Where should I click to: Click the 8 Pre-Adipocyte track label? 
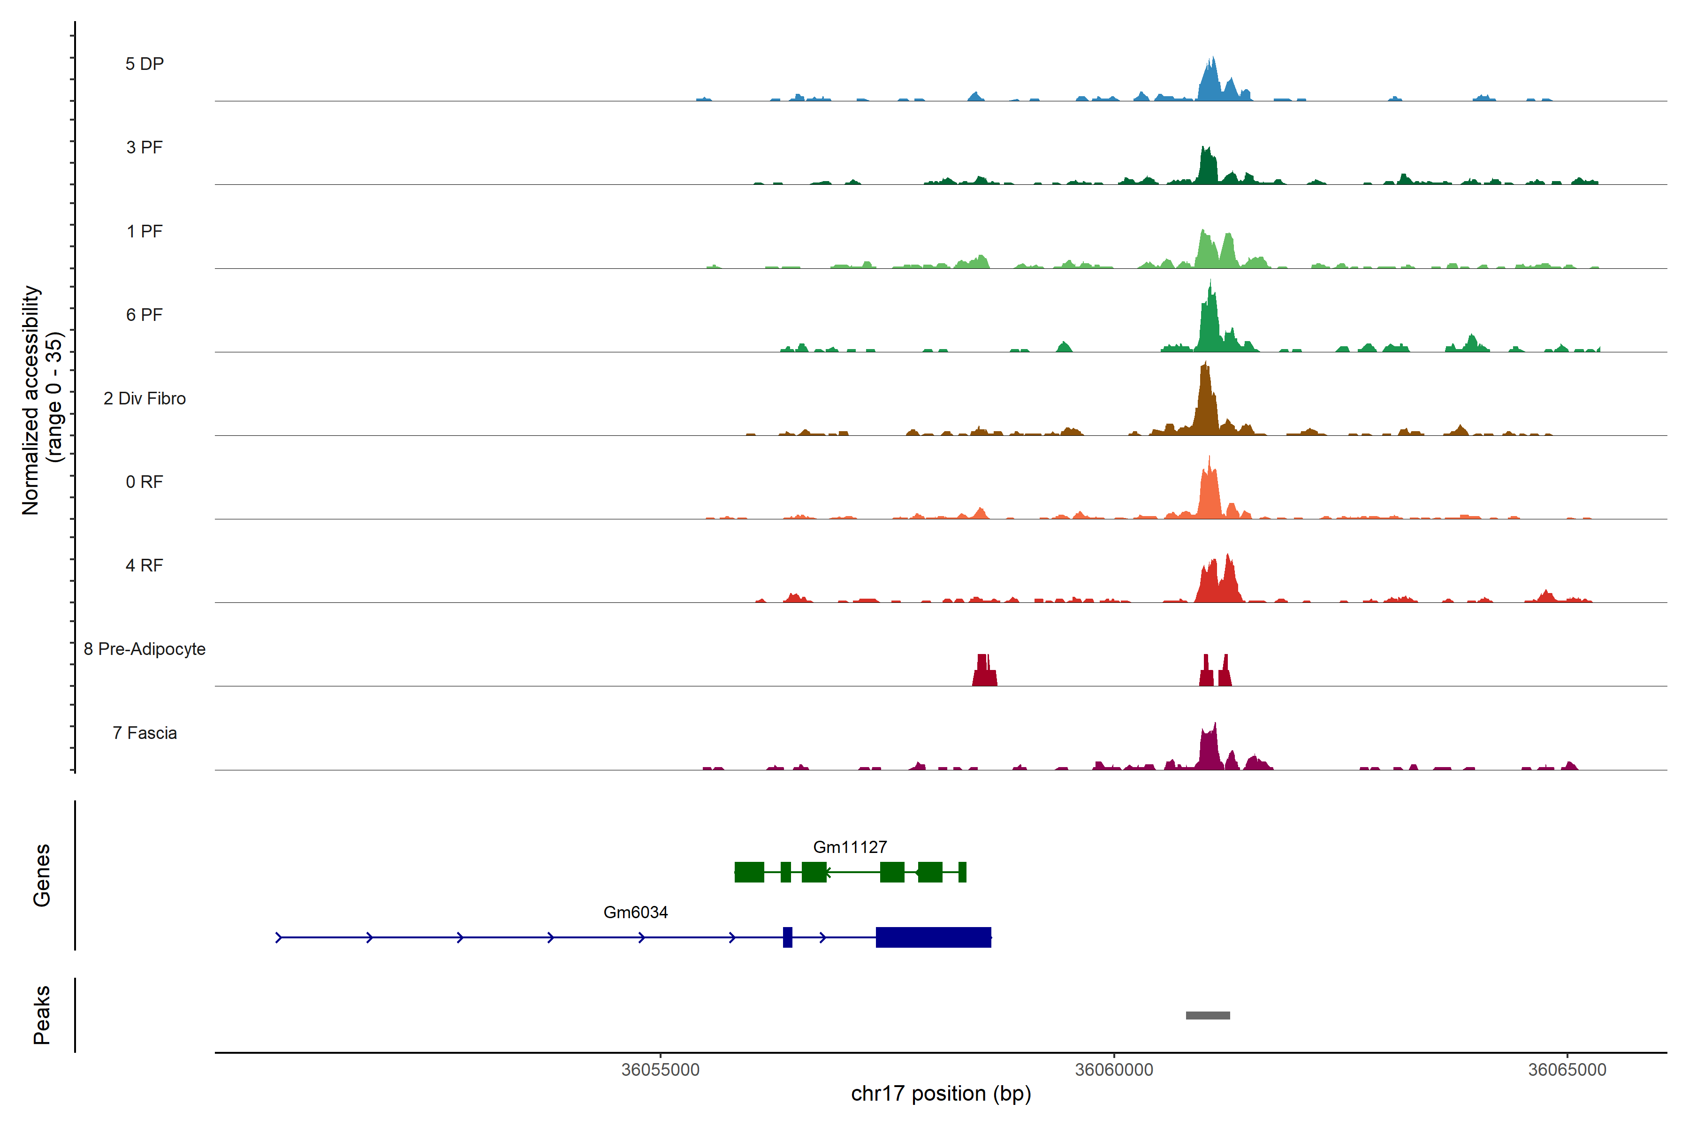point(145,648)
